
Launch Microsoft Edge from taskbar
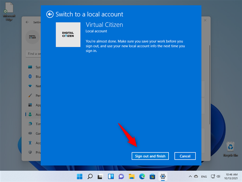[x=142, y=176]
